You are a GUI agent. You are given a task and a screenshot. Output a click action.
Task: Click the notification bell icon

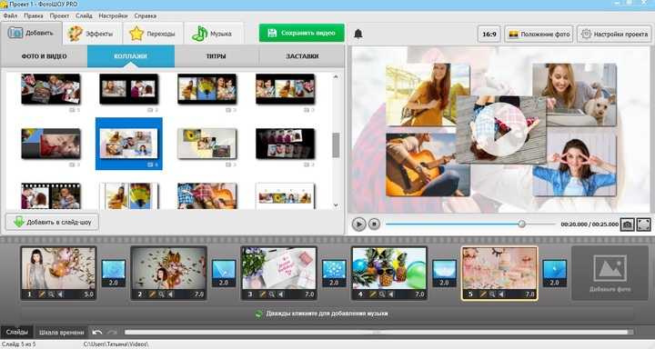(x=358, y=34)
